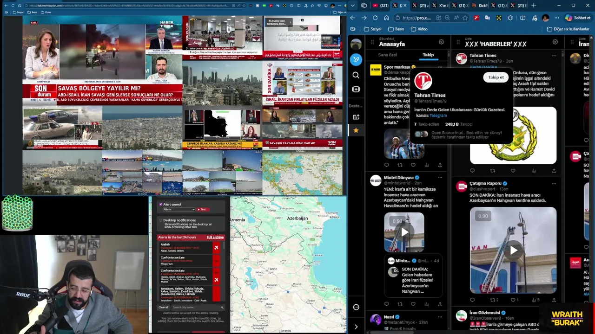Open the Alarm sound dropdown

coord(179,209)
